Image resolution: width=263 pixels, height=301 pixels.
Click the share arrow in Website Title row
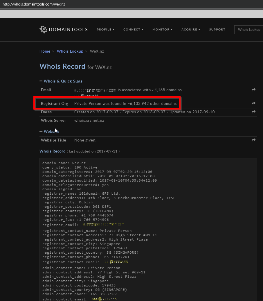254,140
